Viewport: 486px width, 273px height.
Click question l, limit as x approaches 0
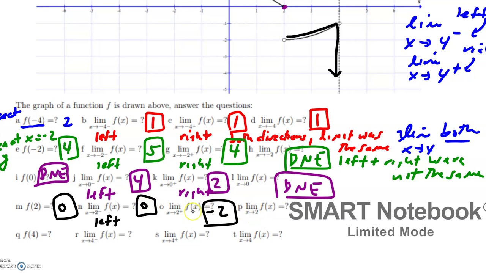click(x=256, y=179)
